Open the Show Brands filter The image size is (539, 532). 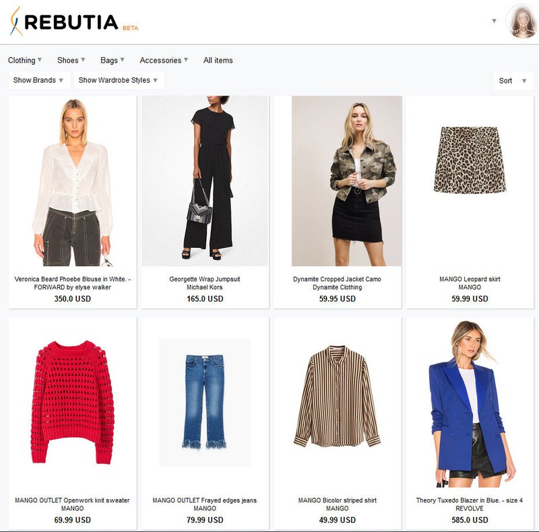(x=39, y=80)
